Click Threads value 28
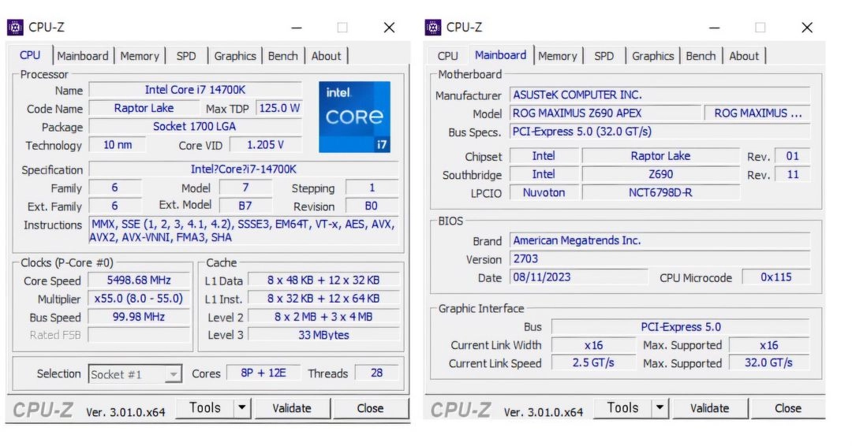The height and width of the screenshot is (446, 852). coord(376,373)
